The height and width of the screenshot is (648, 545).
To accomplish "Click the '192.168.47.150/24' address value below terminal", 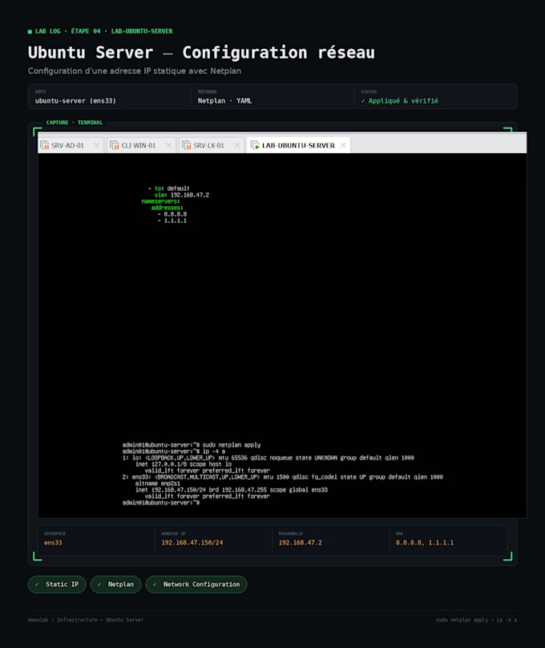I will 192,543.
